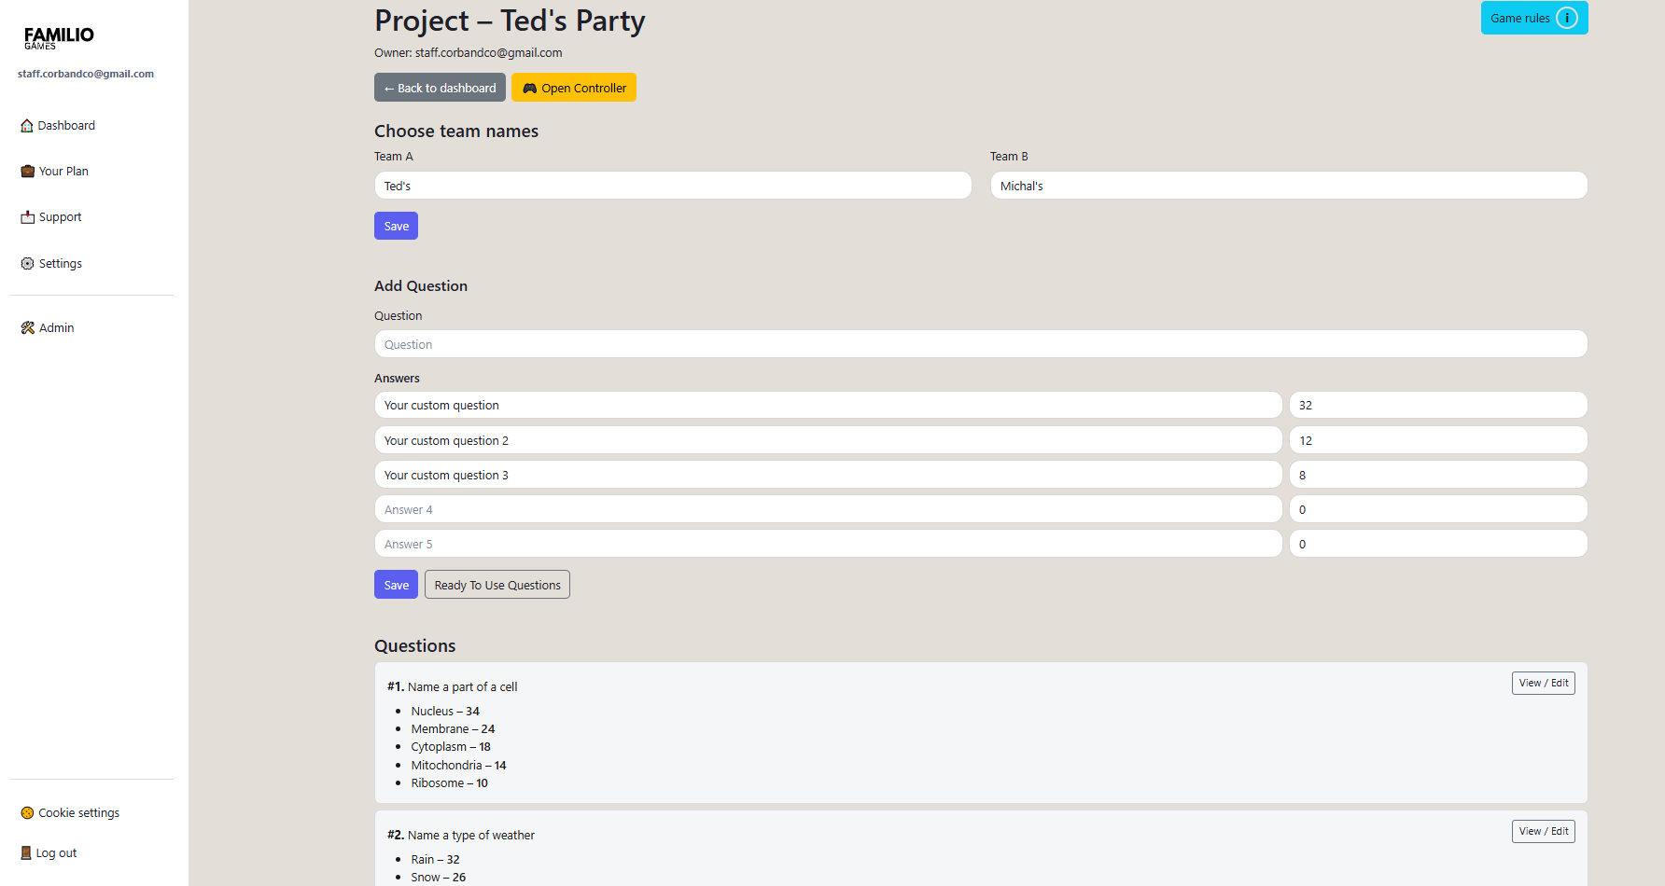Open the Your Plan menu item

(54, 172)
